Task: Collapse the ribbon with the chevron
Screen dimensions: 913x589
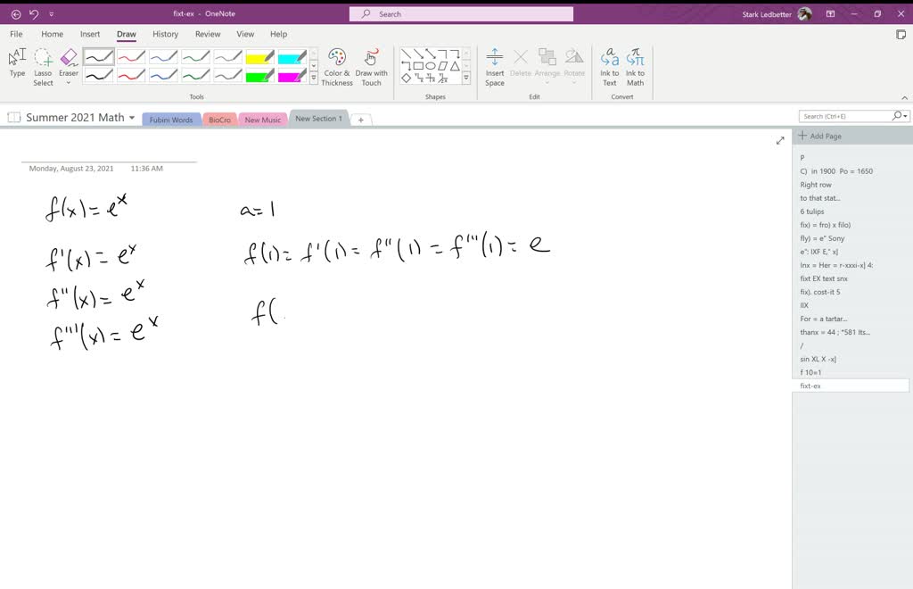Action: (x=904, y=96)
